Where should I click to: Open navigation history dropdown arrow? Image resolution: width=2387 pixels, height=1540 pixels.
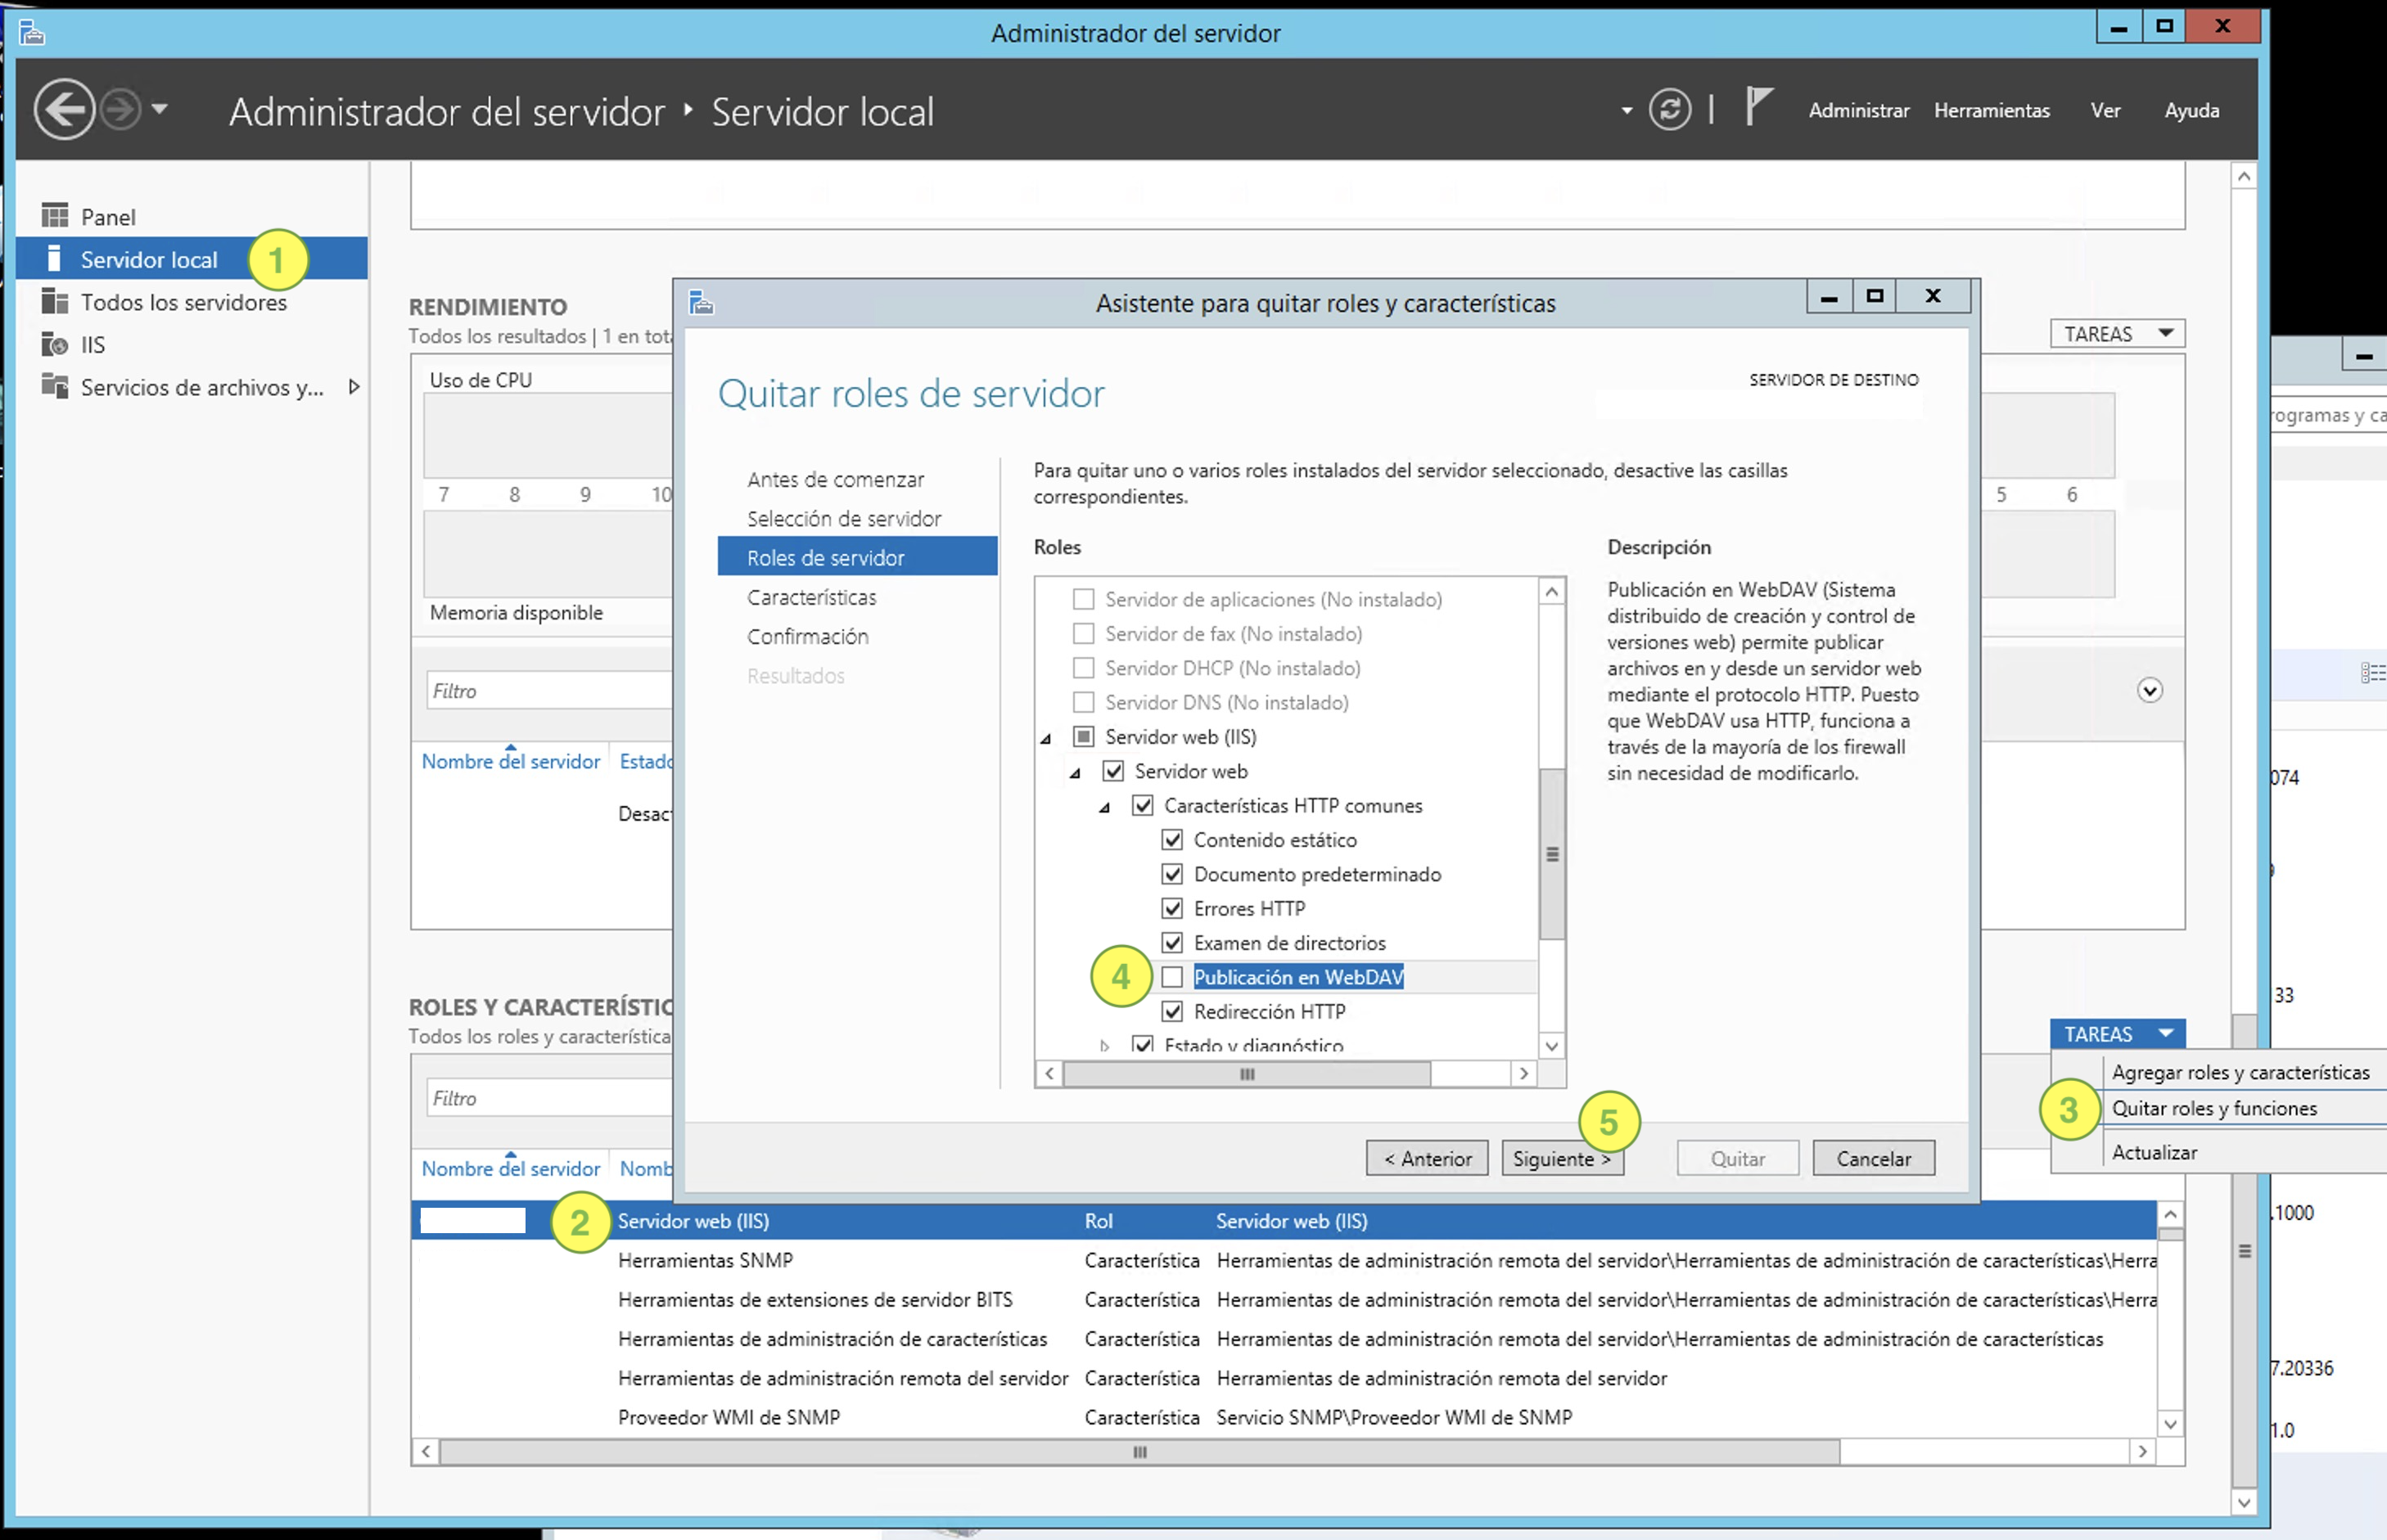click(159, 109)
